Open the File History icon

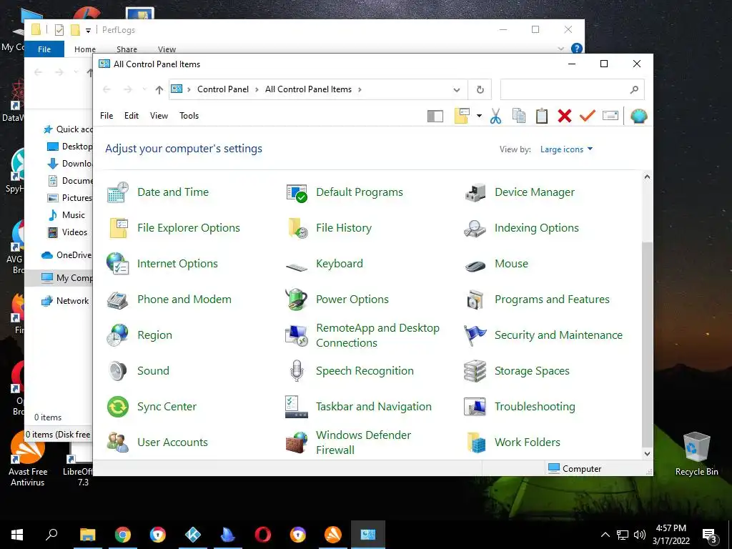297,228
